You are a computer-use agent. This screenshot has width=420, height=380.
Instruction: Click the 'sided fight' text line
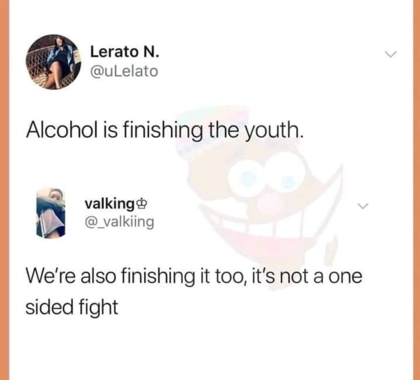pyautogui.click(x=72, y=307)
